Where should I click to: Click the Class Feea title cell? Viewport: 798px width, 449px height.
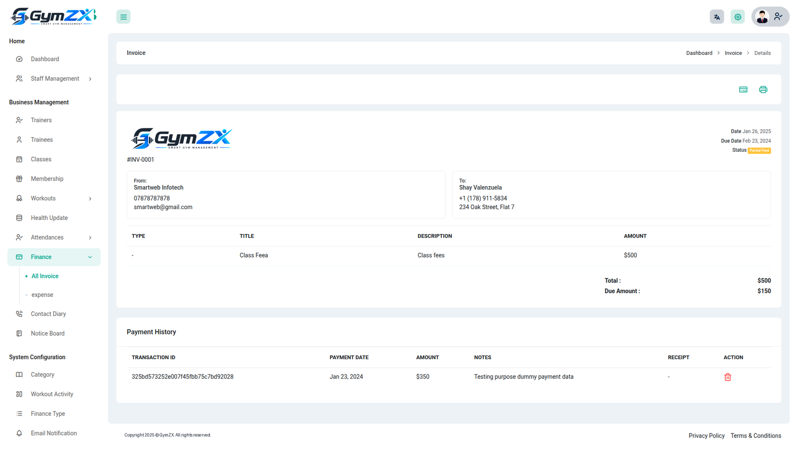pyautogui.click(x=254, y=255)
